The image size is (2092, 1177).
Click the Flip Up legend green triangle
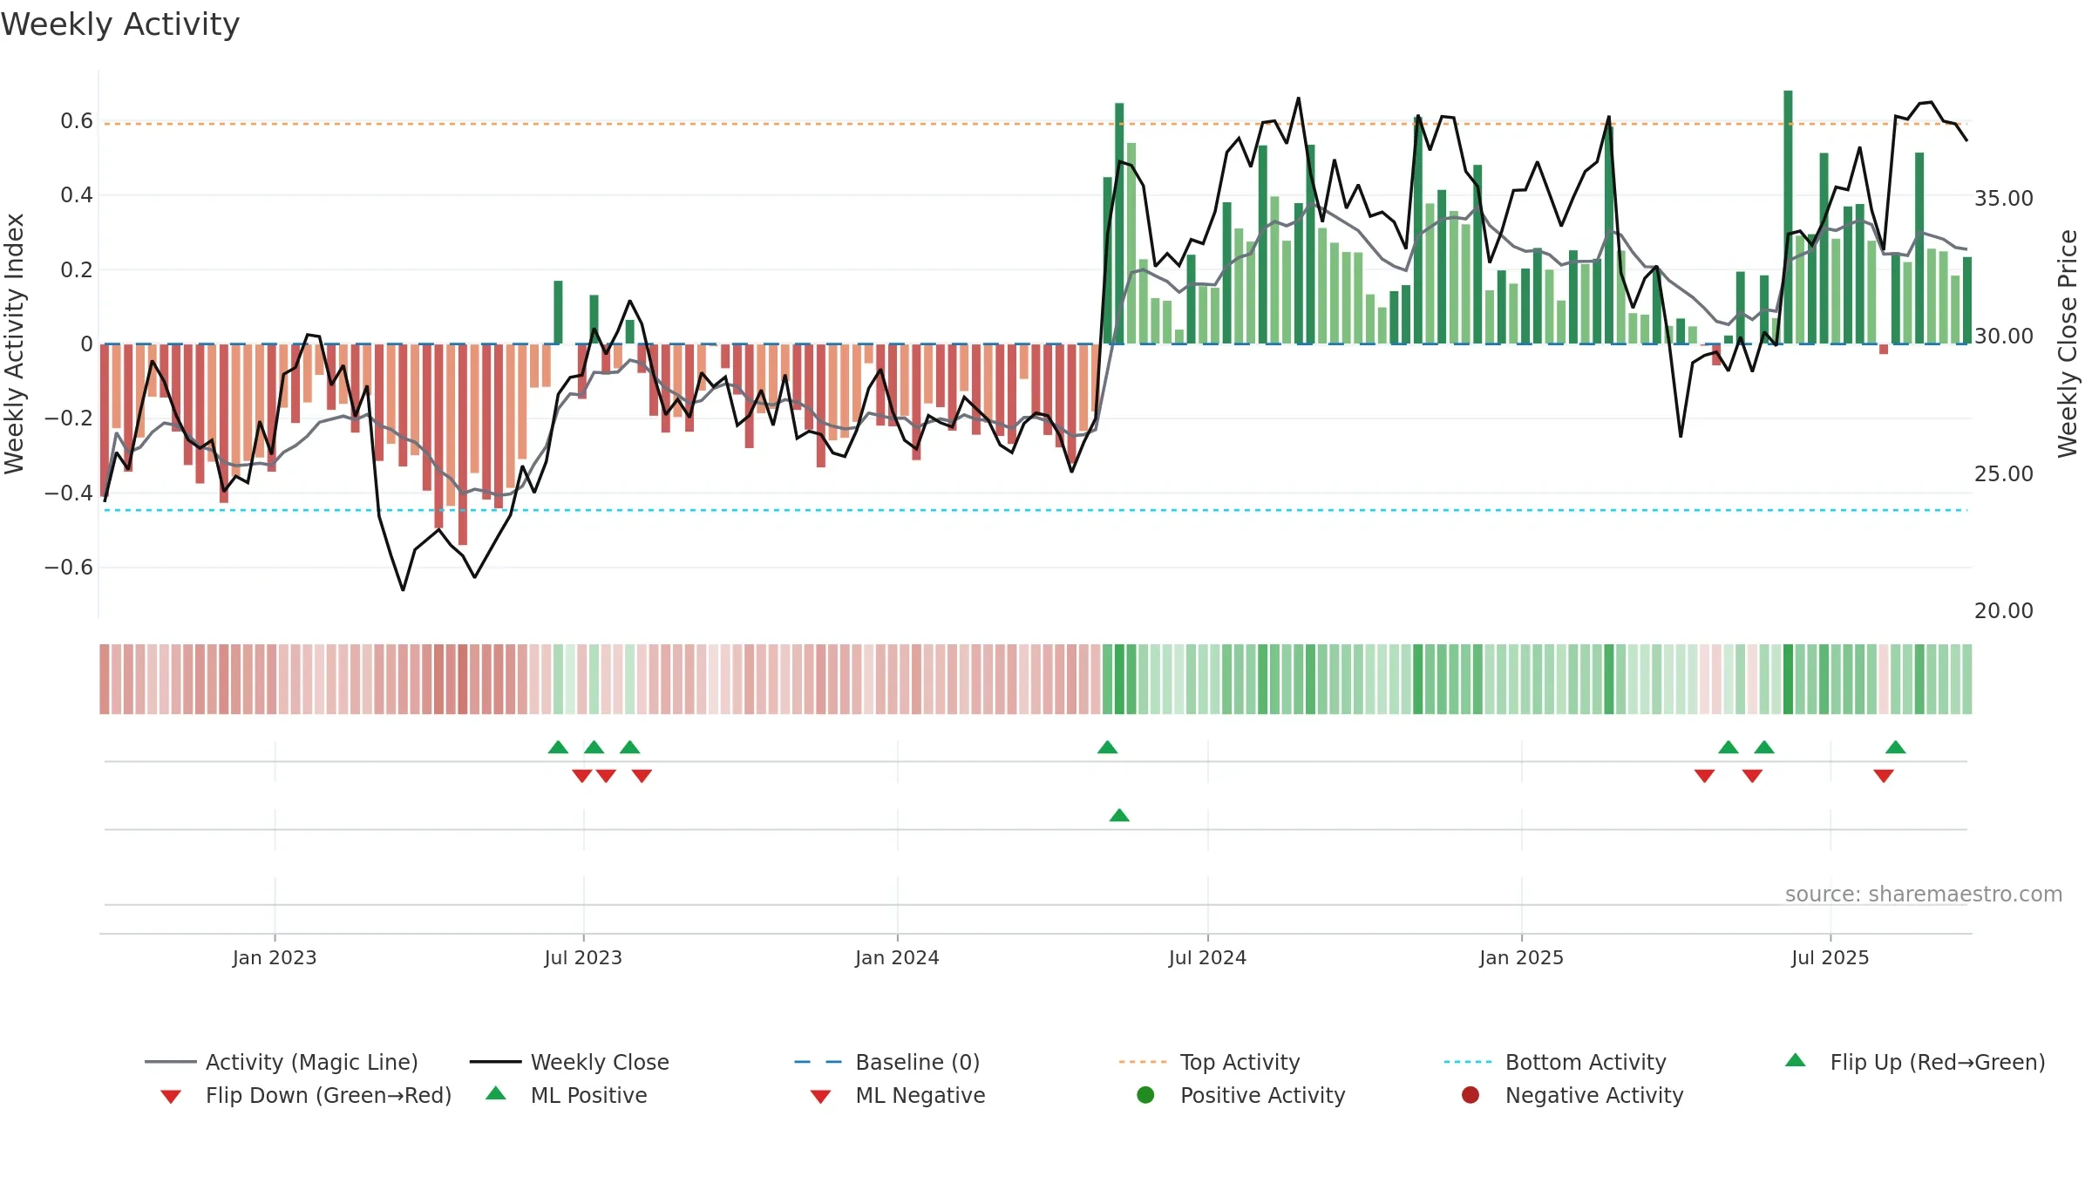[x=1796, y=1060]
